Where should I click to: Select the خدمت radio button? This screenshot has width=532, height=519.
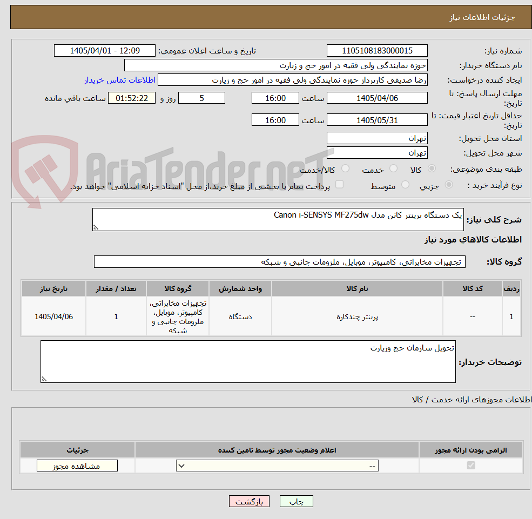point(393,168)
